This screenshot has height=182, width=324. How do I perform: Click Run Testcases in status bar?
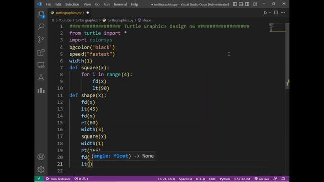point(58,179)
